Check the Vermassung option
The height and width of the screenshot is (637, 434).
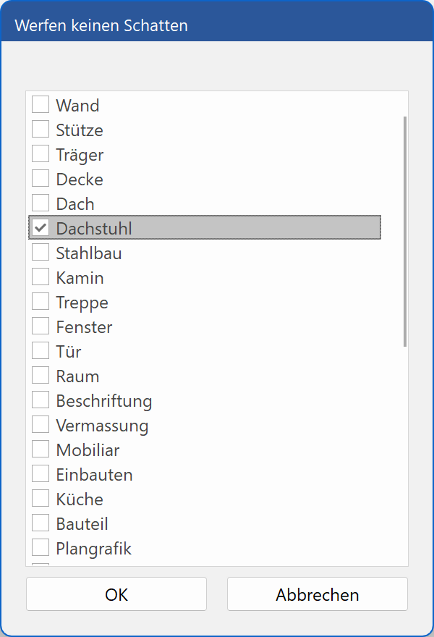[41, 425]
